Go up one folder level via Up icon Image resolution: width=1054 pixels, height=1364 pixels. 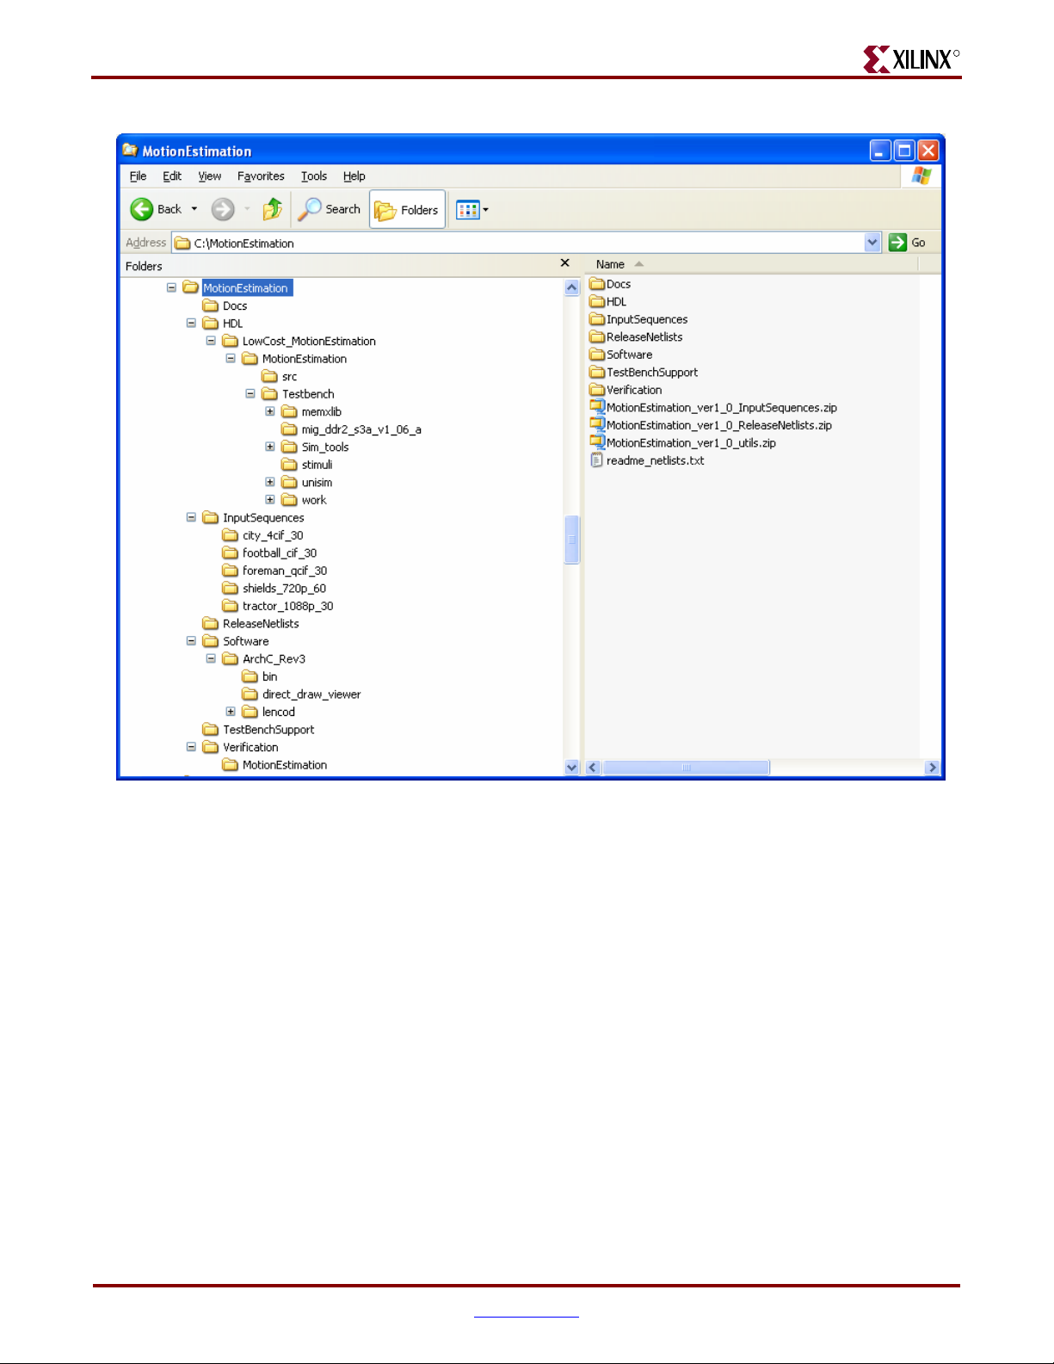coord(272,209)
